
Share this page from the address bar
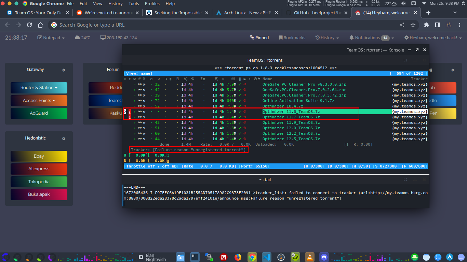(402, 25)
